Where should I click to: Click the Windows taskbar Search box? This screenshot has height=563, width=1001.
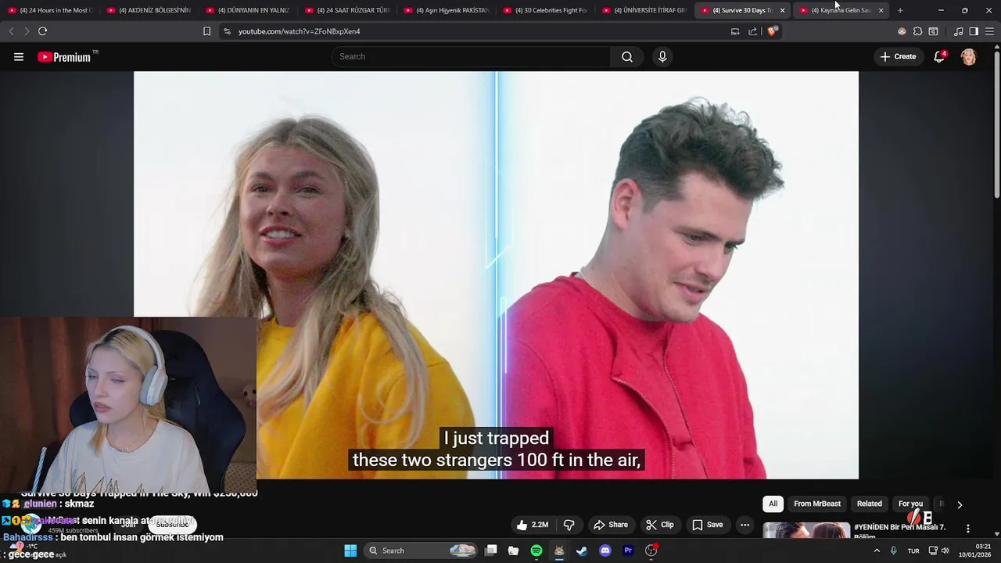tap(422, 550)
